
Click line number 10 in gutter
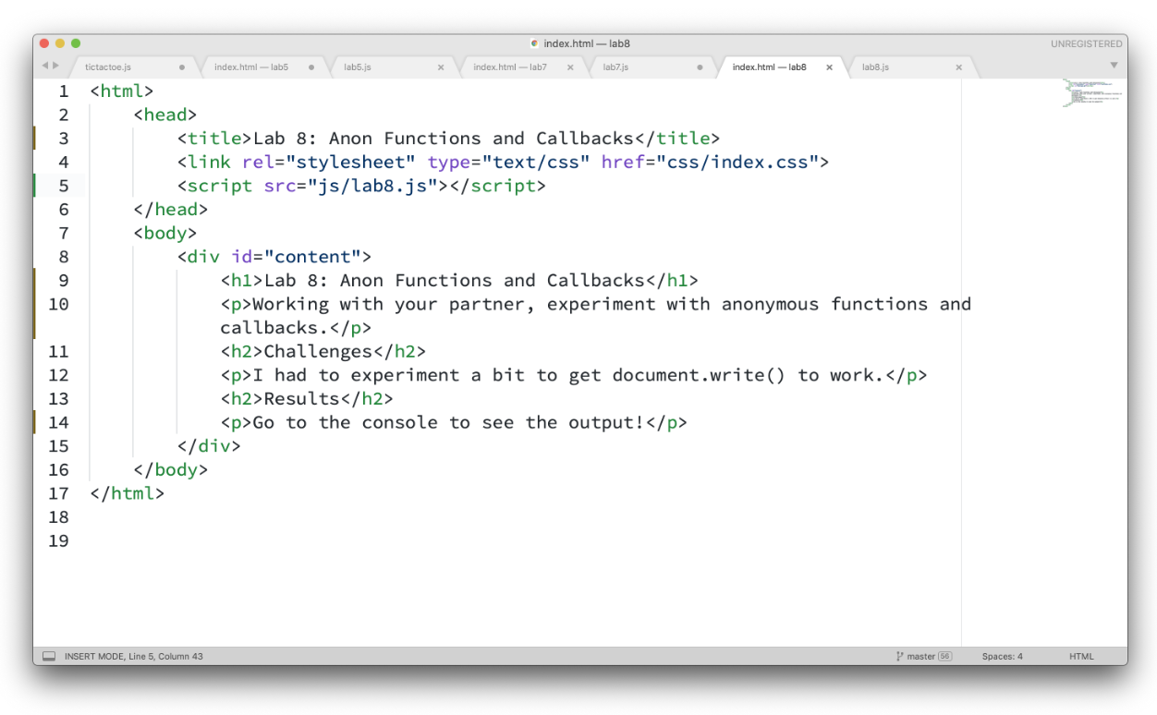click(x=58, y=304)
